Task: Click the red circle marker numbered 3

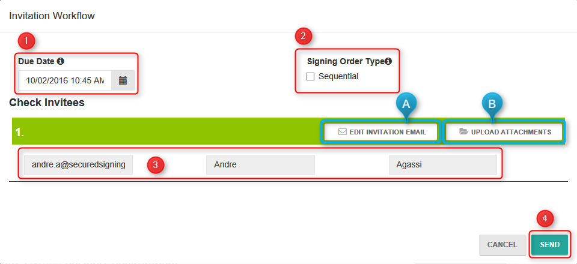Action: point(155,165)
